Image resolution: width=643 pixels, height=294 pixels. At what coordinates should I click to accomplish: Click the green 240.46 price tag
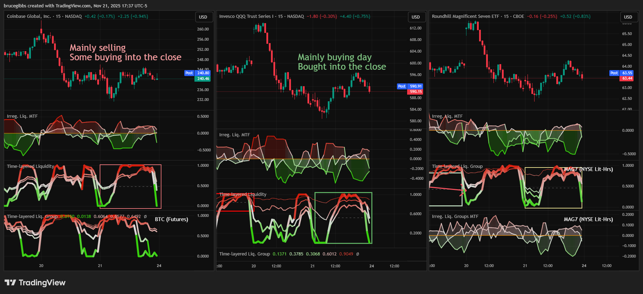(203, 79)
